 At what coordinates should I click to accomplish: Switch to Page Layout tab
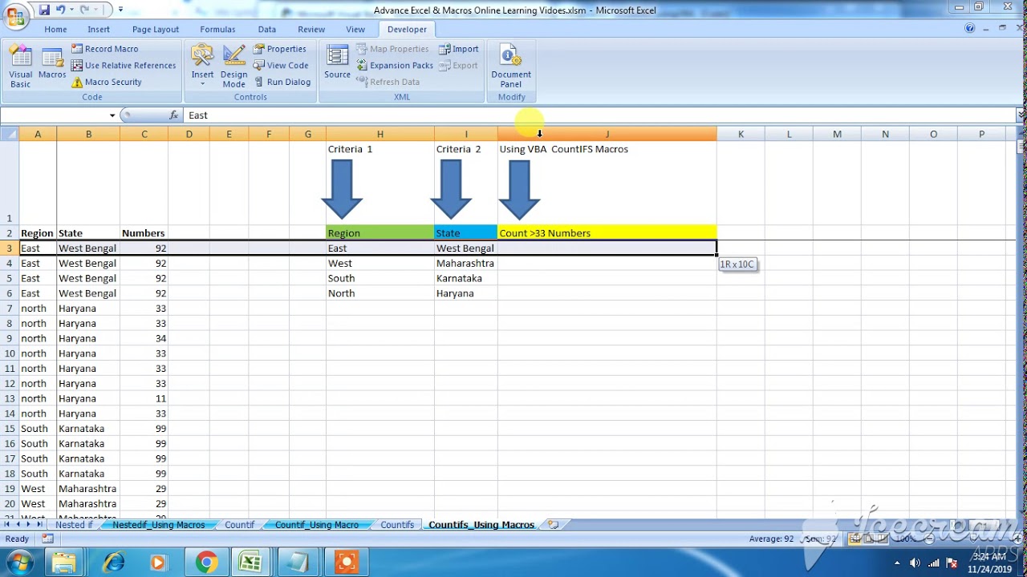[156, 30]
